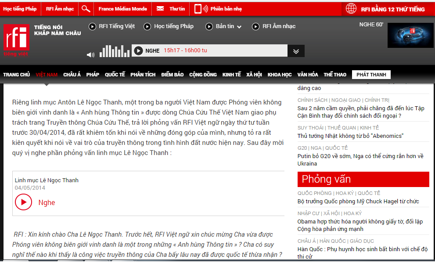Open the CHÂU Á menu section
This screenshot has height=263, width=435.
click(72, 75)
